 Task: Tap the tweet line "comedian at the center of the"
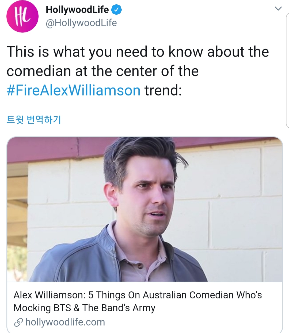(x=102, y=71)
